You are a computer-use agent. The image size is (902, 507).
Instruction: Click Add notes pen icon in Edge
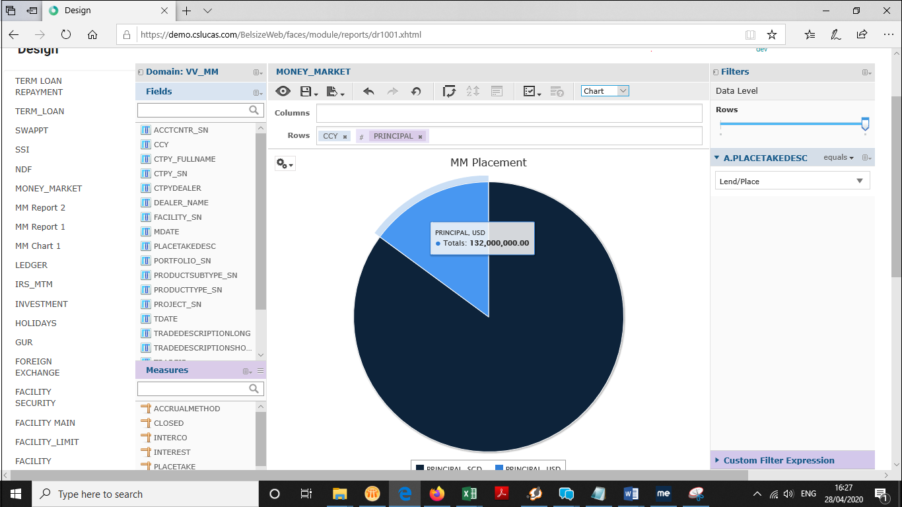836,35
